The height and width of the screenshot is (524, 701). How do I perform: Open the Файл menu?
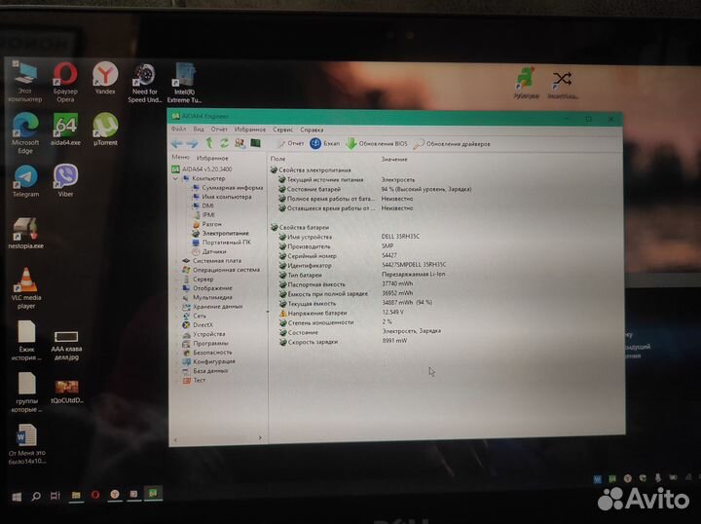178,130
